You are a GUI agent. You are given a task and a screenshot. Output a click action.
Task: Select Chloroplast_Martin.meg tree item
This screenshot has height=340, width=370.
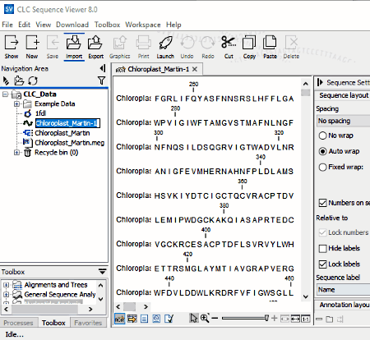tap(70, 143)
